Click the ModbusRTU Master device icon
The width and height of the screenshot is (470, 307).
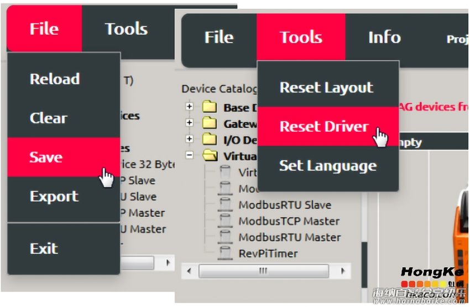point(225,237)
